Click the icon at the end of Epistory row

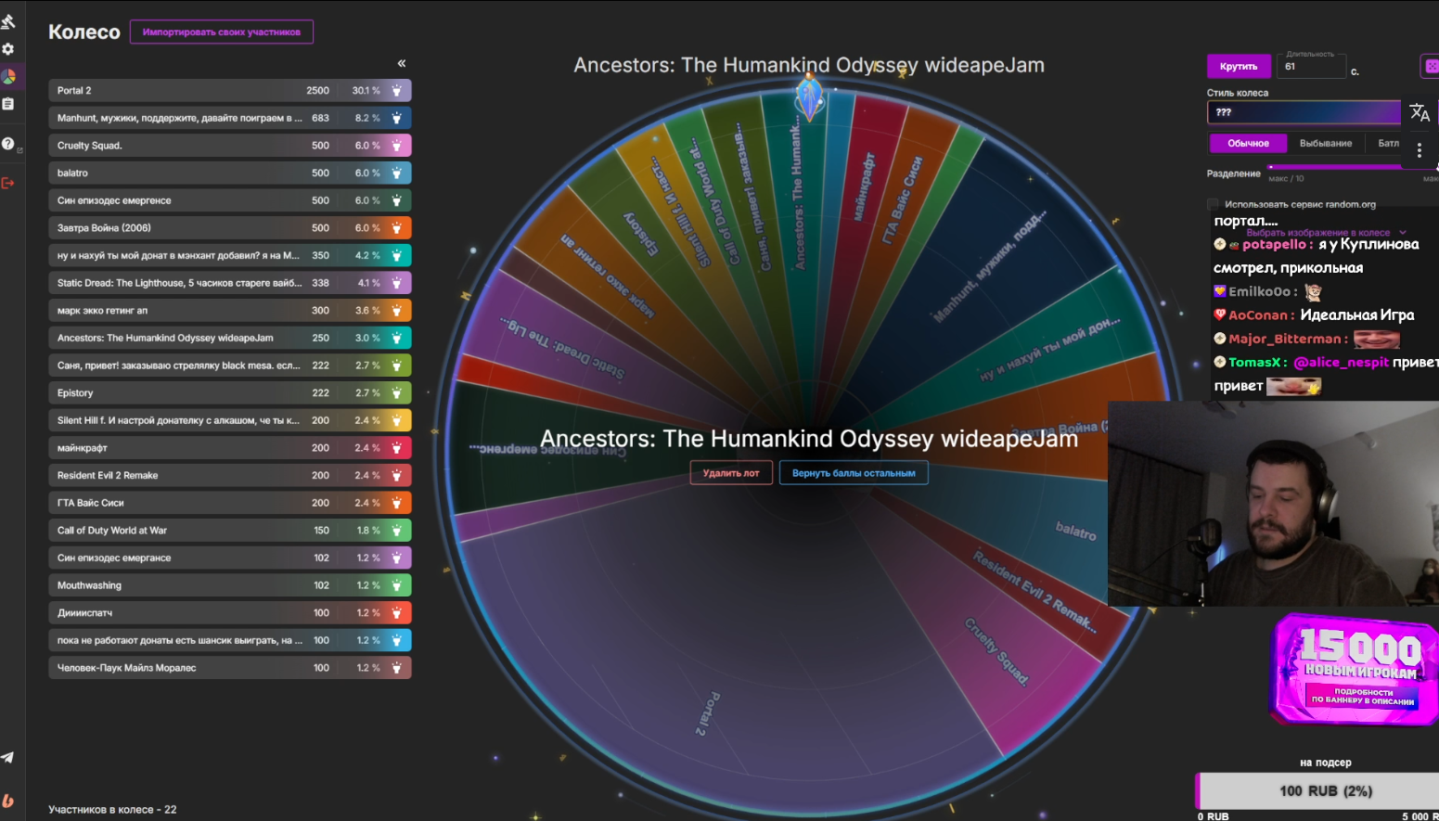click(x=396, y=393)
